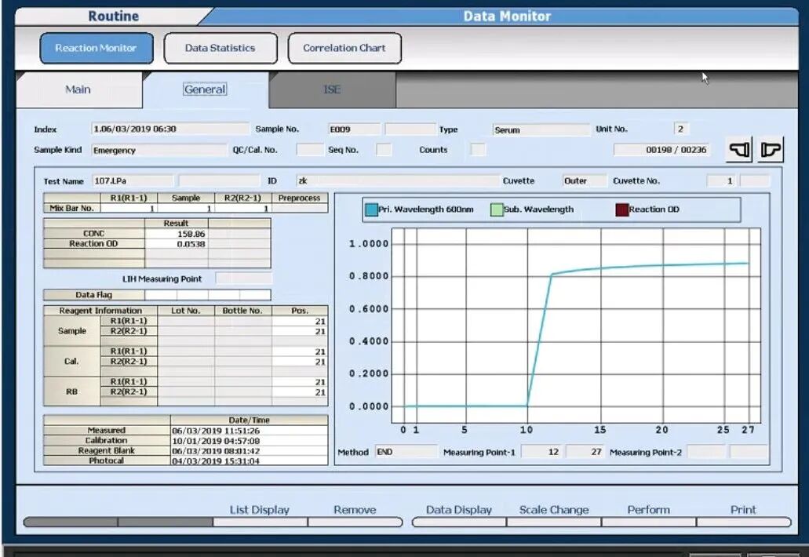Click the Cuvette field showing Outer
809x557 pixels.
point(585,181)
